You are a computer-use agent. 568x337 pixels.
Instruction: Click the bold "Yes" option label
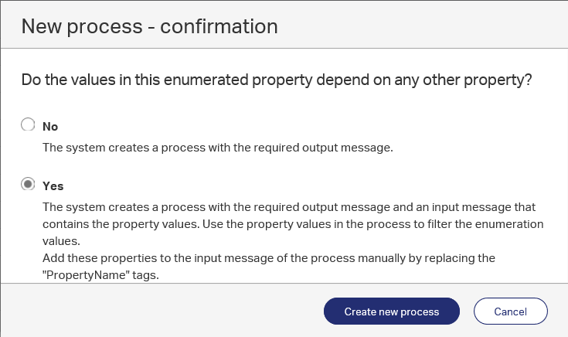coord(53,186)
